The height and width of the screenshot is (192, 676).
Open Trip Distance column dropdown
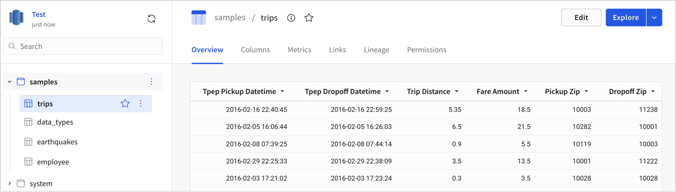tap(456, 92)
